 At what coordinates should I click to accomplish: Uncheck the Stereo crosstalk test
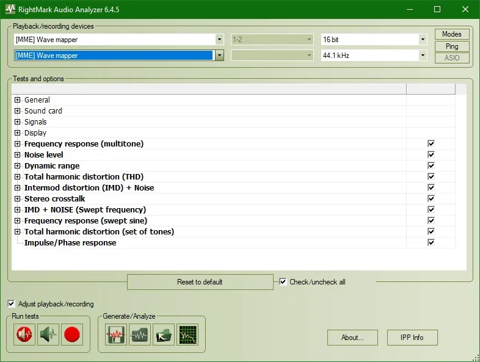coord(431,198)
